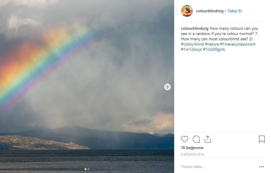This screenshot has width=271, height=173.
Task: Open the colourblindorg username in header
Action: point(210,11)
